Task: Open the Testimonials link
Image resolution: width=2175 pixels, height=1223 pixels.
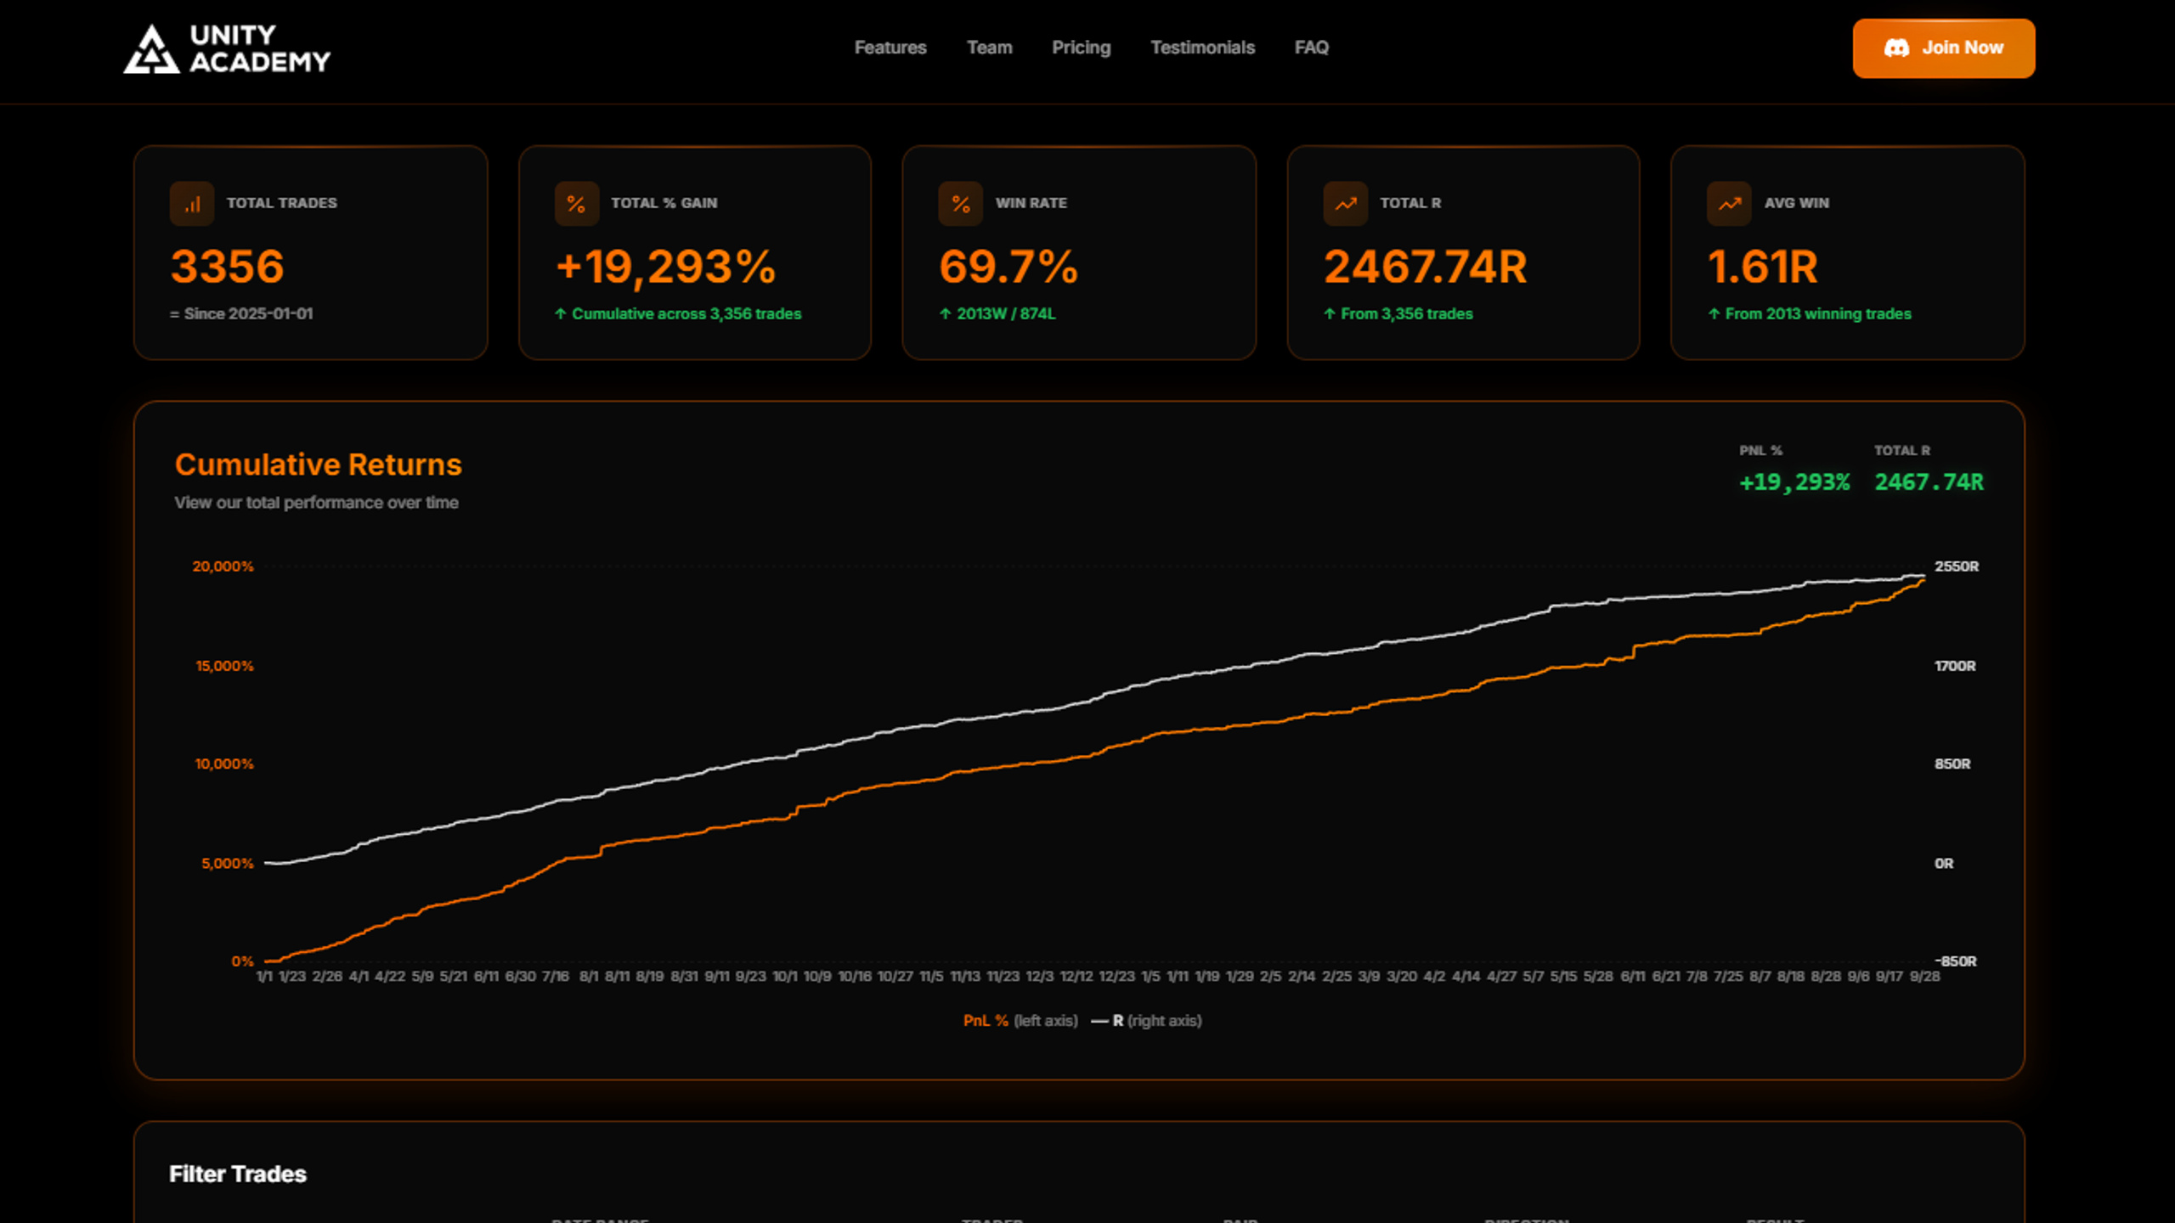Action: point(1203,48)
